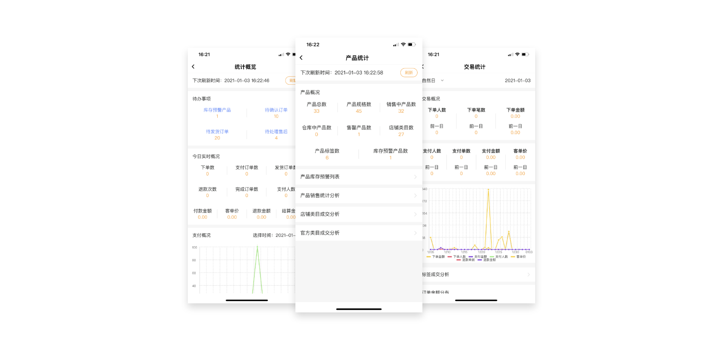Click 仓库中产品数 label
This screenshot has width=723, height=350.
[x=317, y=127]
